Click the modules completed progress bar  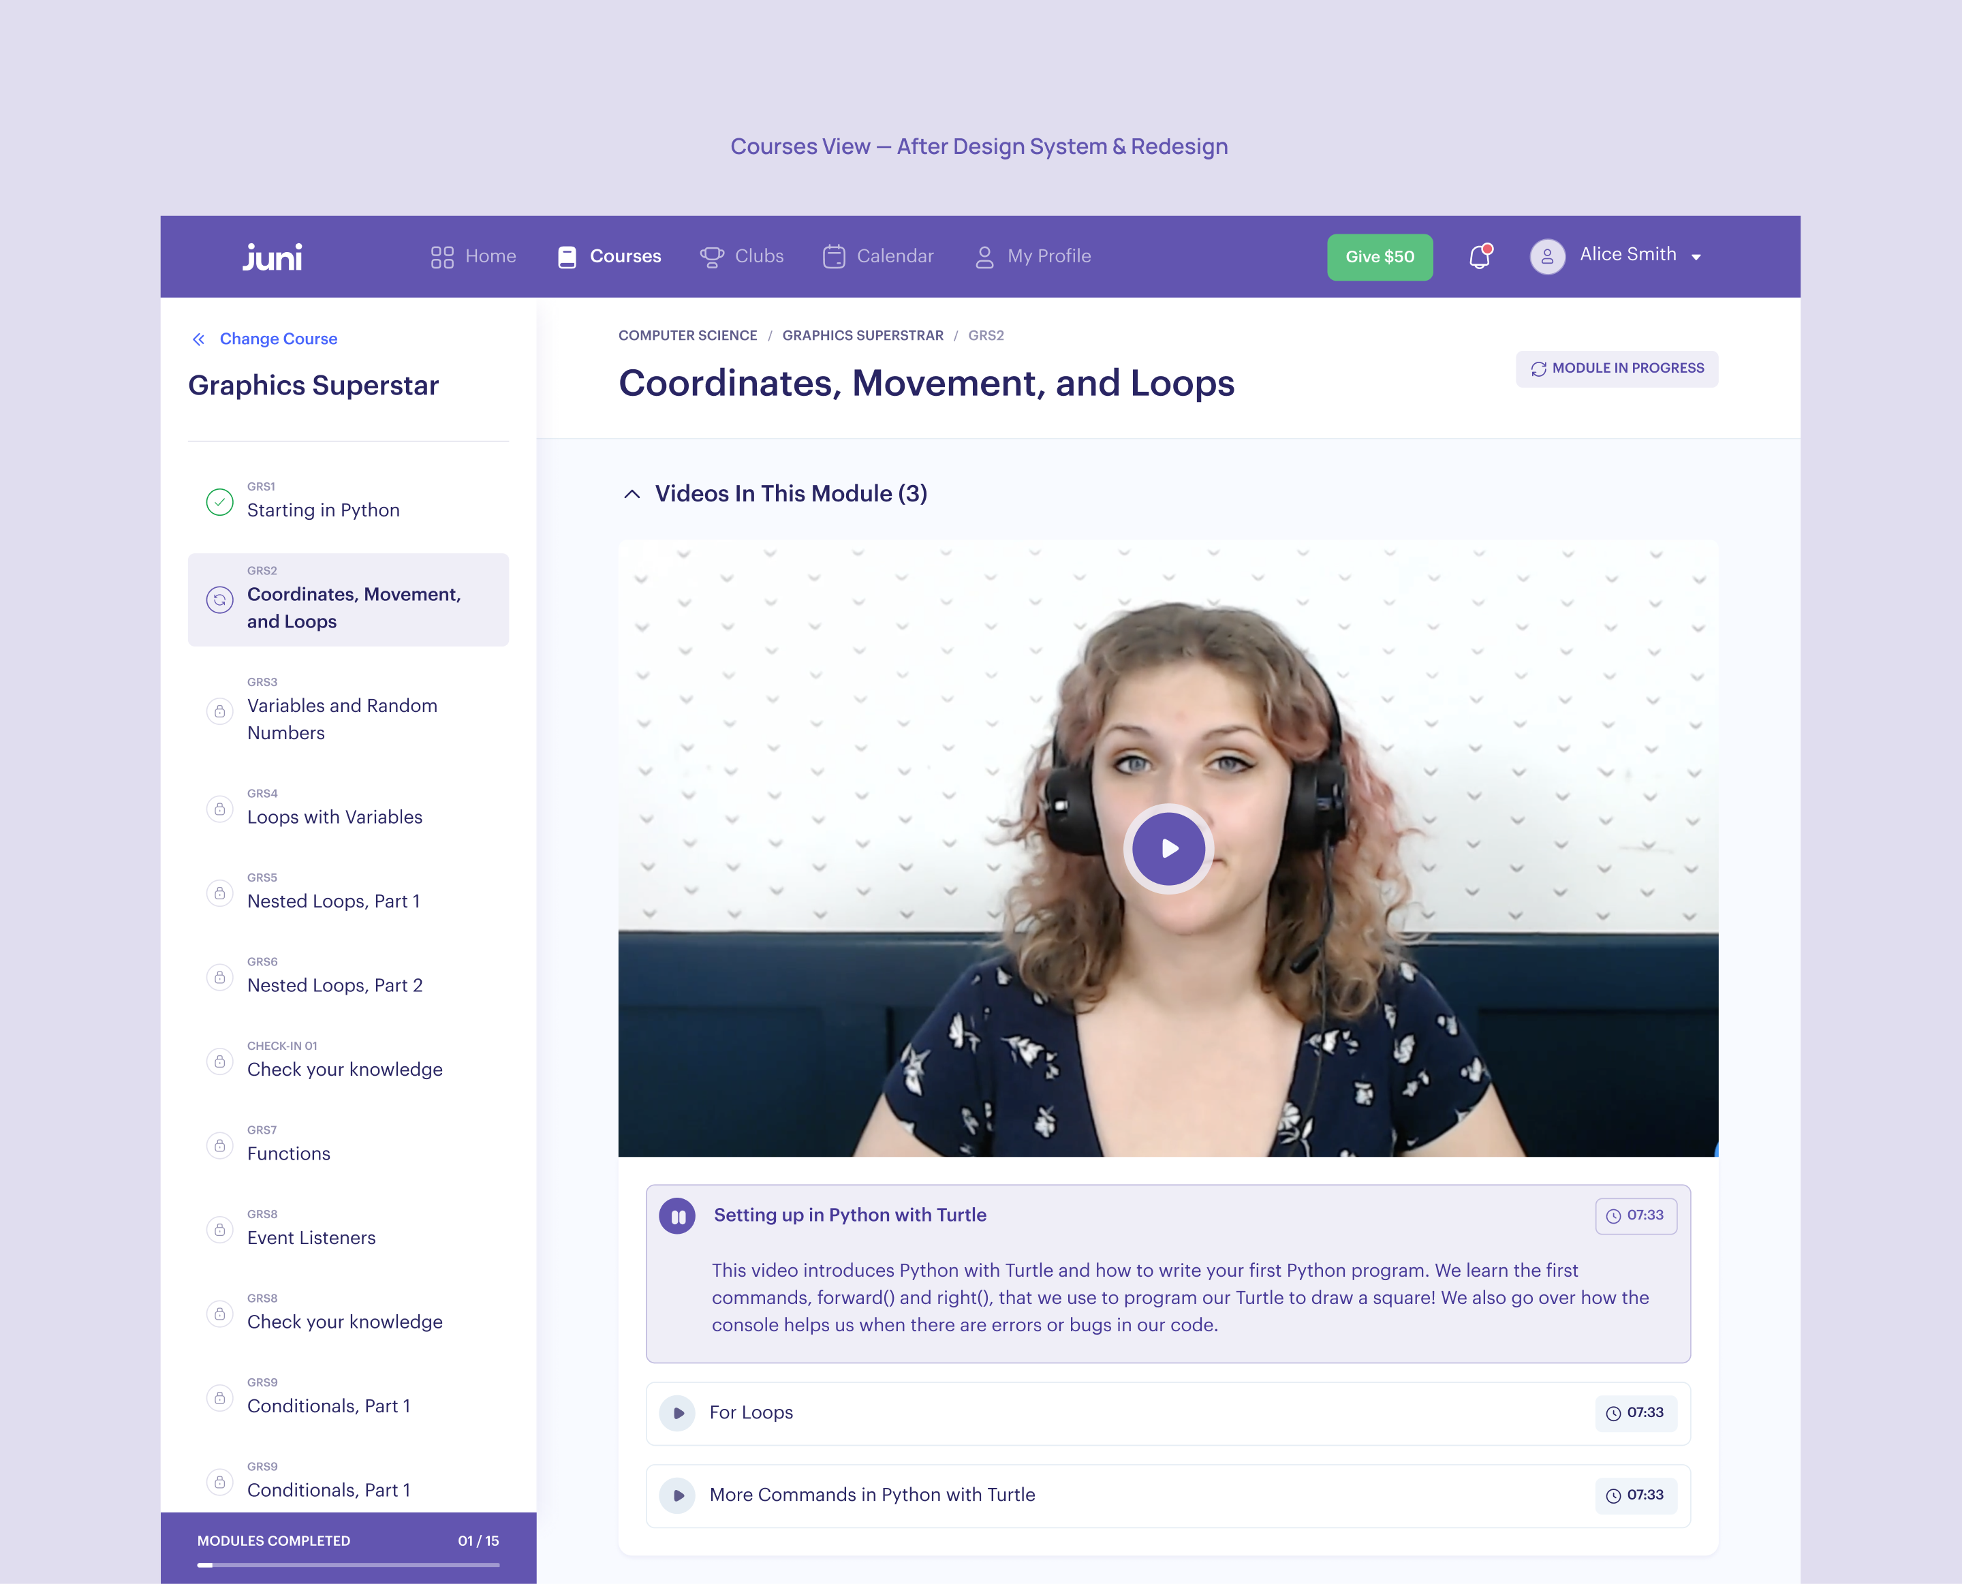coord(347,1565)
